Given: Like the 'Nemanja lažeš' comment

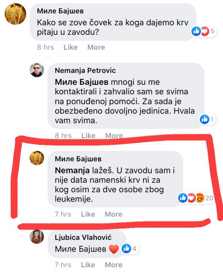Looking at the screenshot, I should (88, 214).
